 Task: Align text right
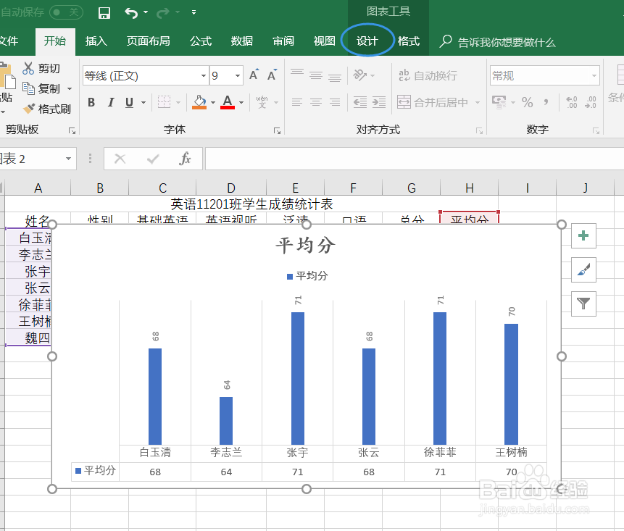(x=335, y=102)
